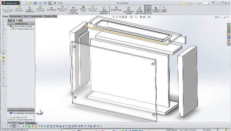Switch to the Эскиз ribbon tab

[26, 16]
